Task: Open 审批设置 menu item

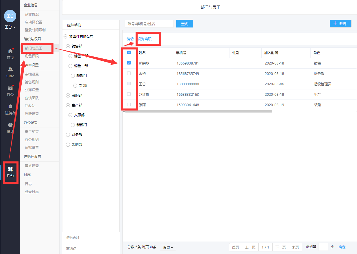Action: 32,147
